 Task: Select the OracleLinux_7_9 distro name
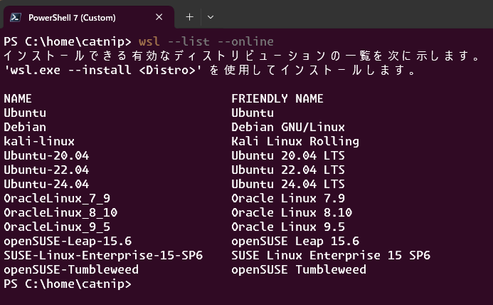click(57, 198)
